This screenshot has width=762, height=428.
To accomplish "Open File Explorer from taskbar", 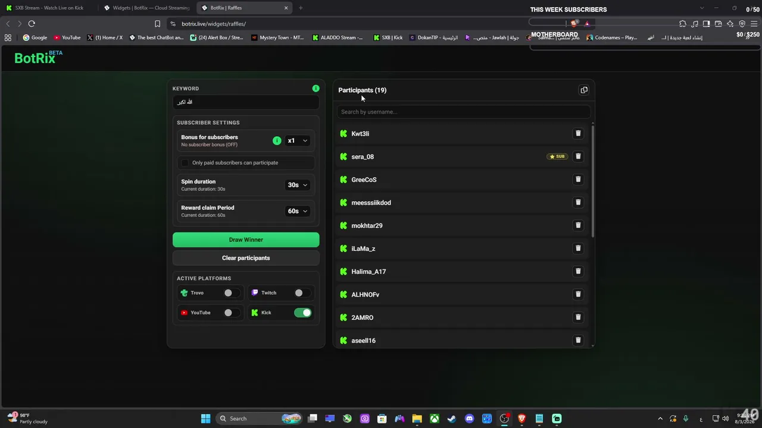I will (417, 418).
